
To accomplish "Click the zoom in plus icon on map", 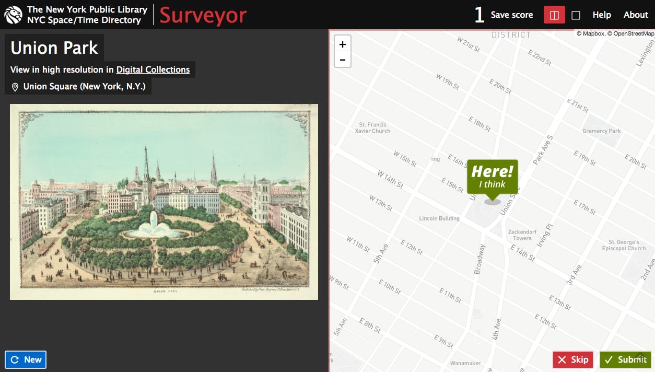I will tap(343, 44).
